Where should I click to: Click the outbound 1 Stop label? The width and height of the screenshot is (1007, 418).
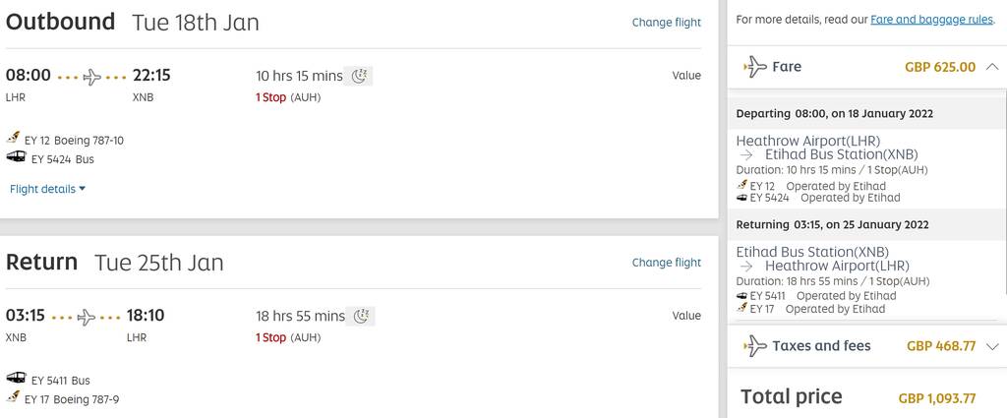pyautogui.click(x=270, y=97)
